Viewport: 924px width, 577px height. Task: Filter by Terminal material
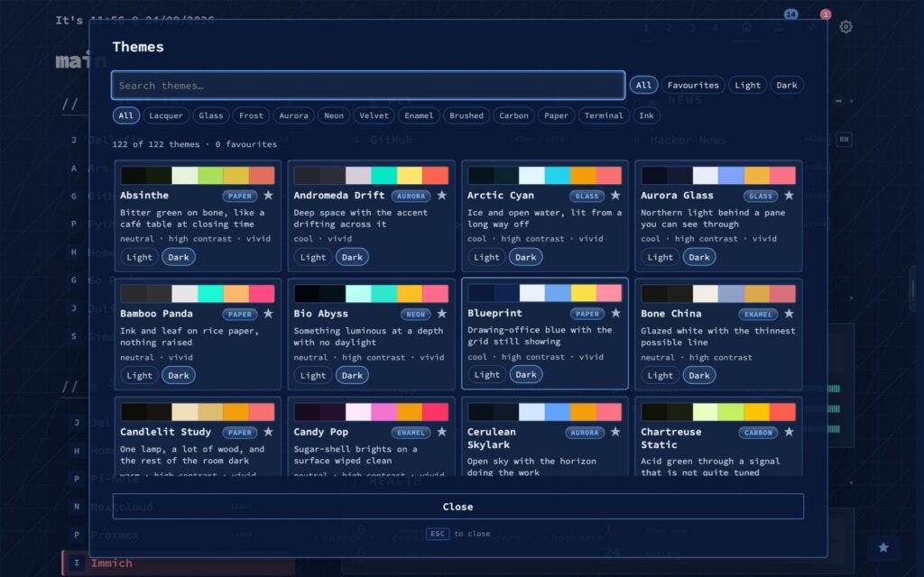(604, 116)
